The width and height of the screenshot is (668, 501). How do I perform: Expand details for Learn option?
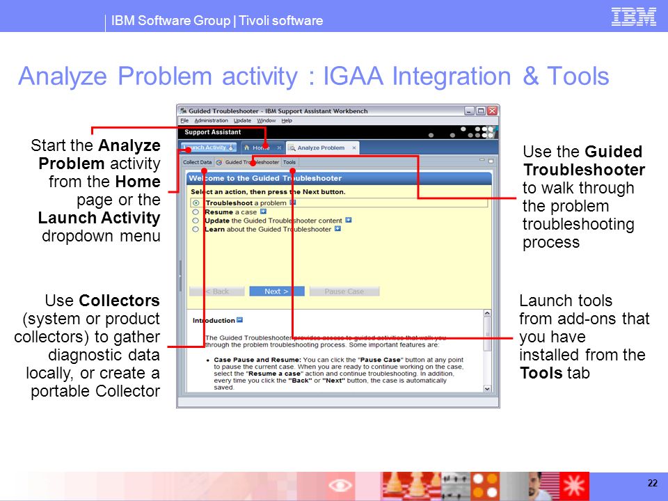338,229
